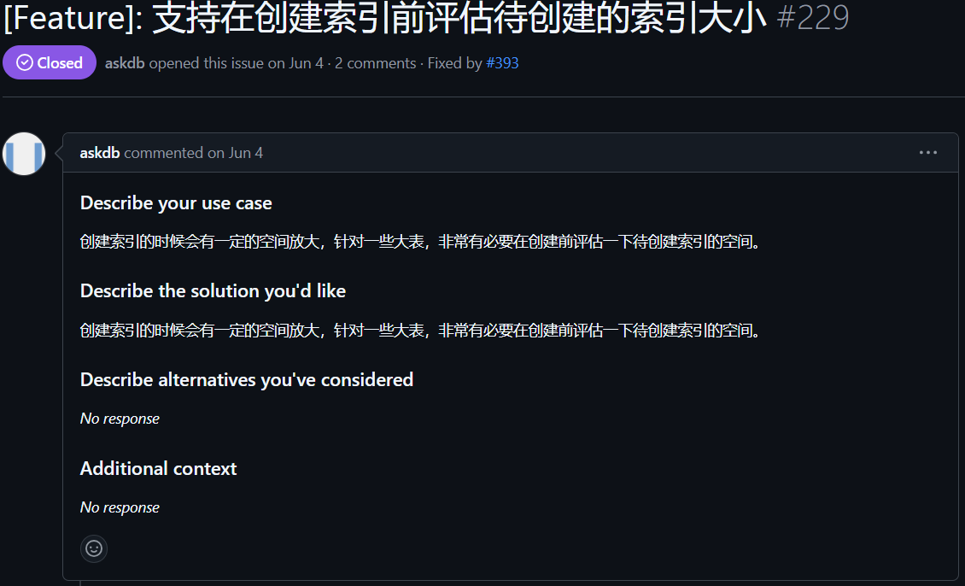Click the issue number #229
Screen dimensions: 965x586
coord(813,17)
